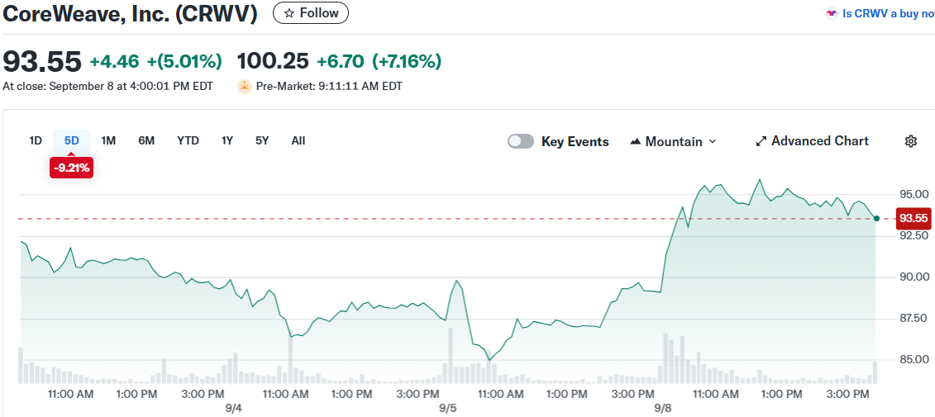The height and width of the screenshot is (417, 935).
Task: Click the 95.00 y-axis label
Action: click(914, 194)
